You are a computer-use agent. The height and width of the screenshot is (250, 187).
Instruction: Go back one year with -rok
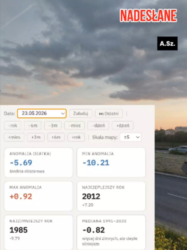coord(13,125)
